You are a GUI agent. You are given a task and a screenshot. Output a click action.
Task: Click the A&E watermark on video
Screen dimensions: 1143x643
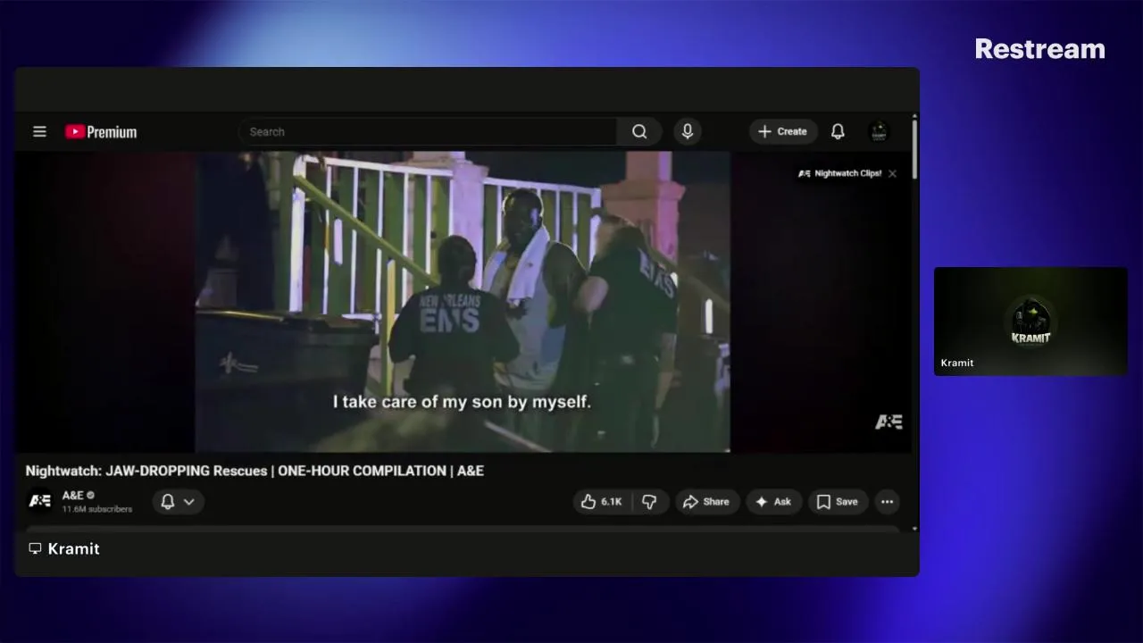tap(889, 422)
